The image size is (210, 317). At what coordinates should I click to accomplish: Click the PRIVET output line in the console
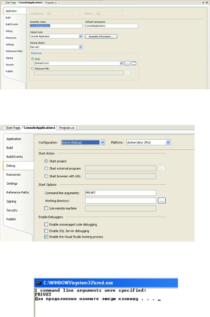coord(43,295)
